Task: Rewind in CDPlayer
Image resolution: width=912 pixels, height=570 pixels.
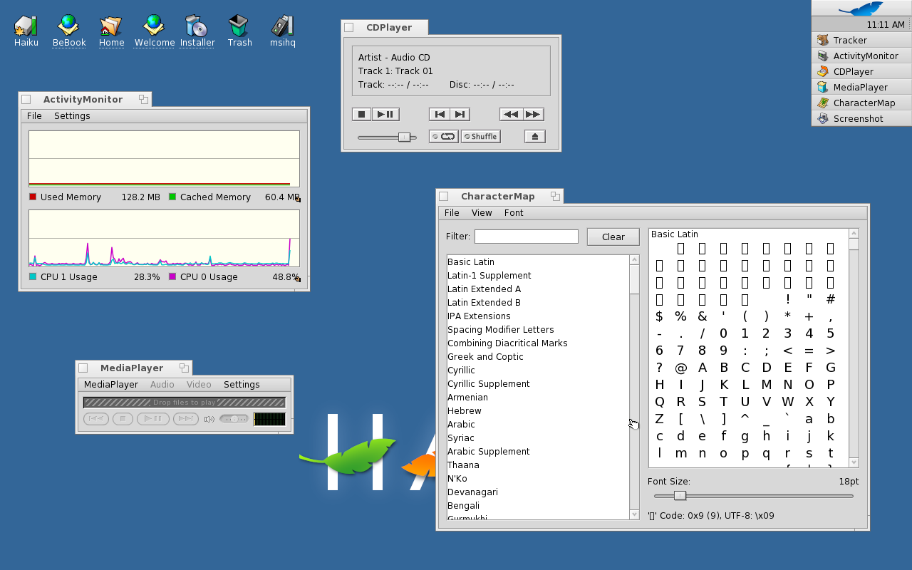Action: click(510, 114)
